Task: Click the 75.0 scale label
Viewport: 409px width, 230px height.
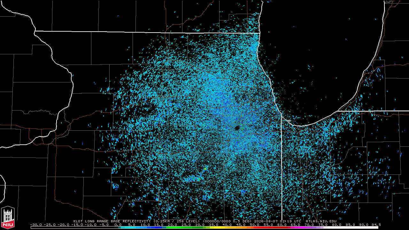Action: (323, 225)
